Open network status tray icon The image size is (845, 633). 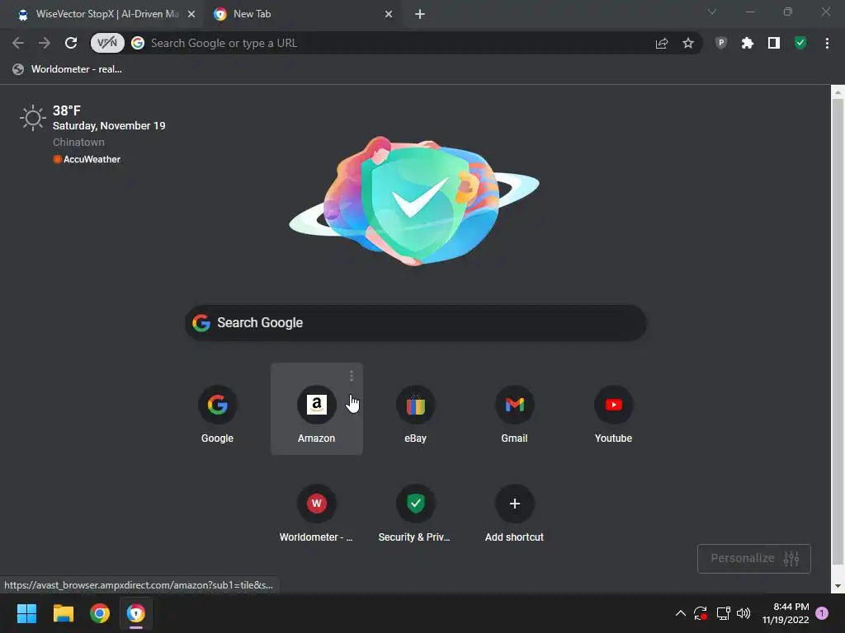click(723, 613)
